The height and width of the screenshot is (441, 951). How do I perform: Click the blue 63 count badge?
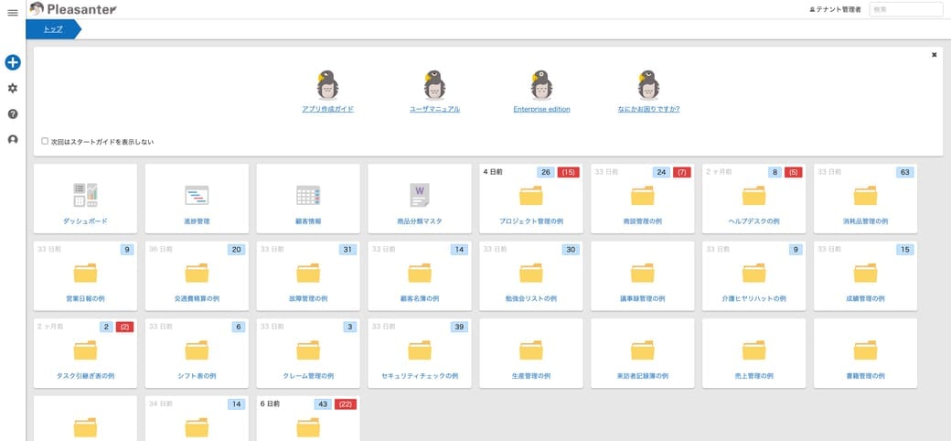[x=905, y=172]
